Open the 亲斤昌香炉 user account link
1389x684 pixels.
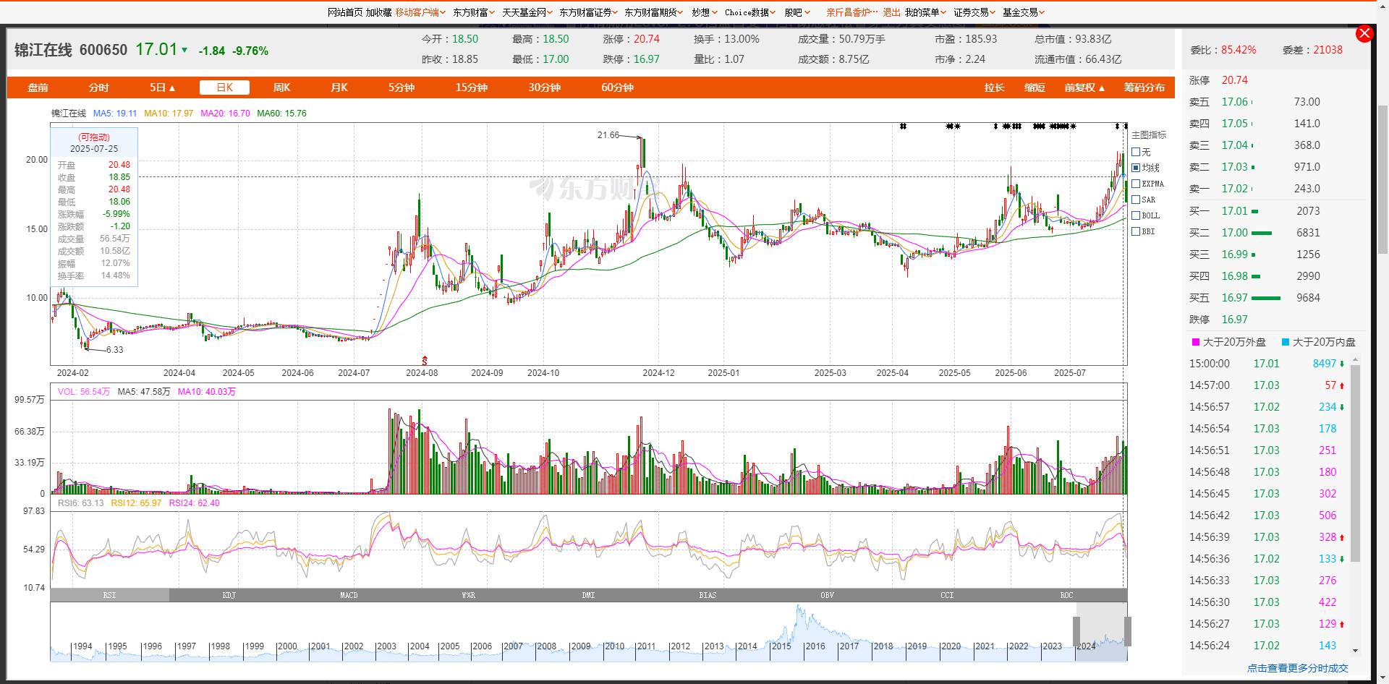tap(851, 12)
